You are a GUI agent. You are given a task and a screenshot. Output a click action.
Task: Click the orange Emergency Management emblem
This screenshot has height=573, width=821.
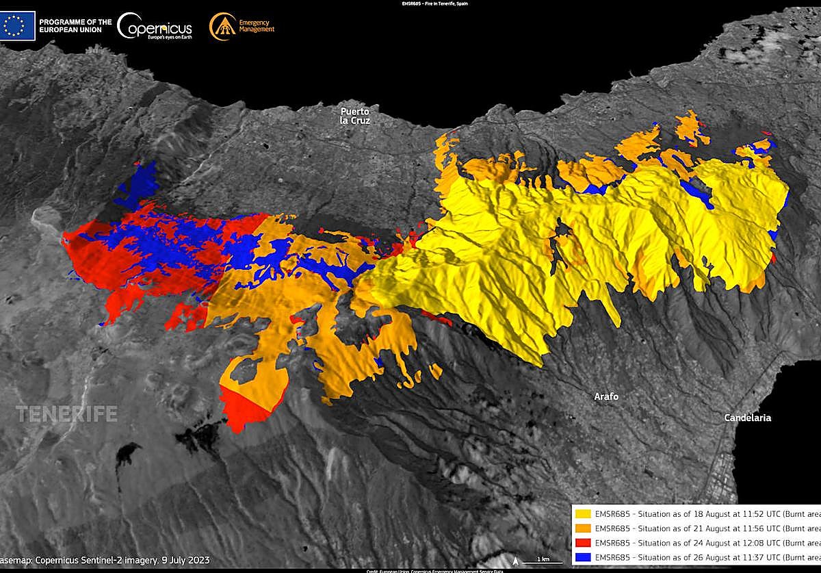point(220,26)
